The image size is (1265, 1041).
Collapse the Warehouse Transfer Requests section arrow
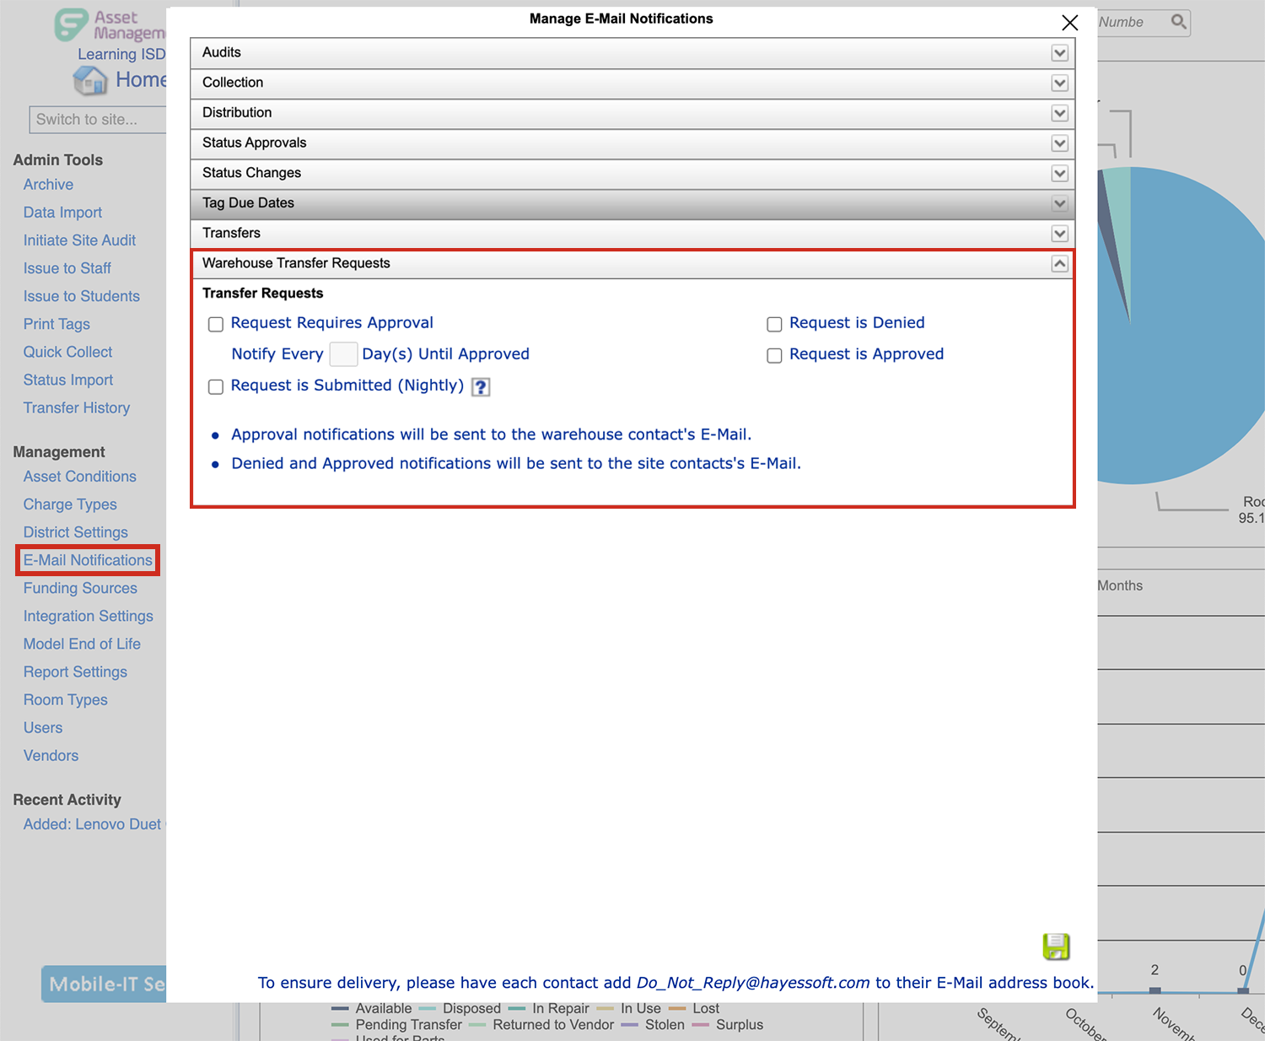click(x=1060, y=264)
